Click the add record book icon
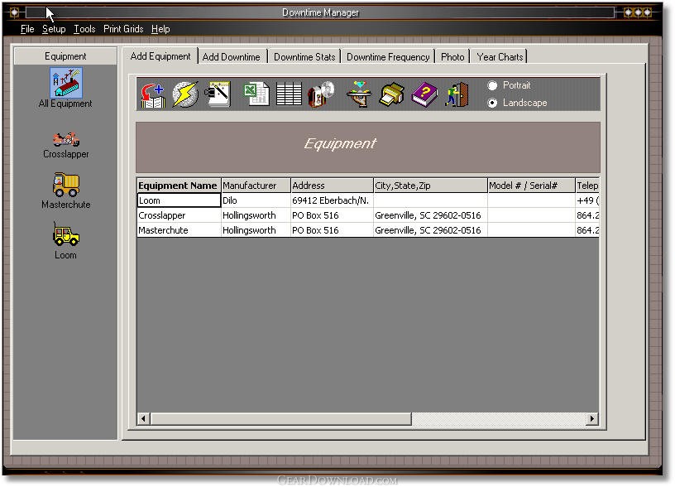The height and width of the screenshot is (487, 675). pyautogui.click(x=152, y=94)
